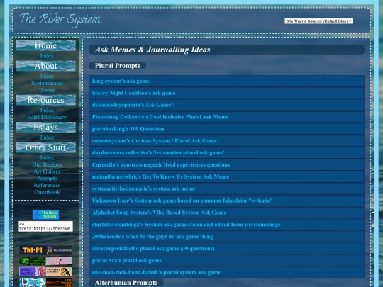Open the green pixel-art badge

tap(33, 261)
